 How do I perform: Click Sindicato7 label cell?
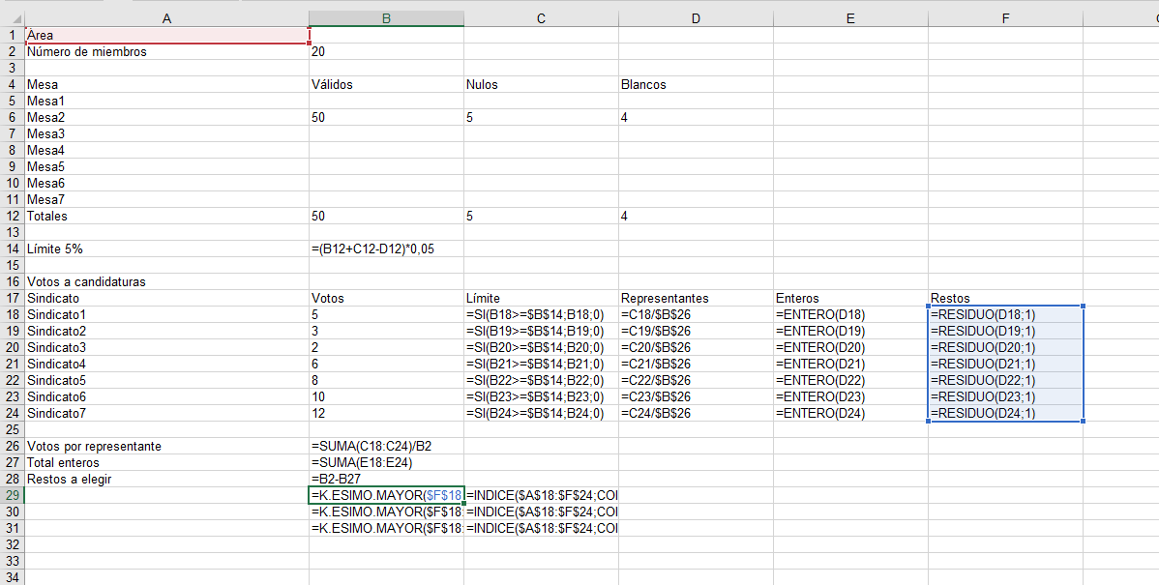167,414
